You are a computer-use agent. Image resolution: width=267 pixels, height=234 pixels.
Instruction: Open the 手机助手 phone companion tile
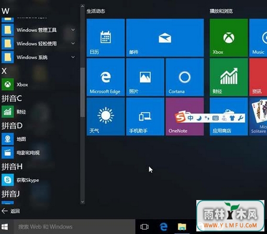[145, 116]
